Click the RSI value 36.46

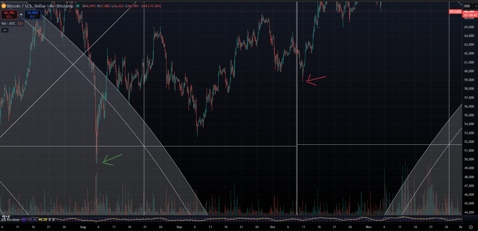tap(32, 220)
